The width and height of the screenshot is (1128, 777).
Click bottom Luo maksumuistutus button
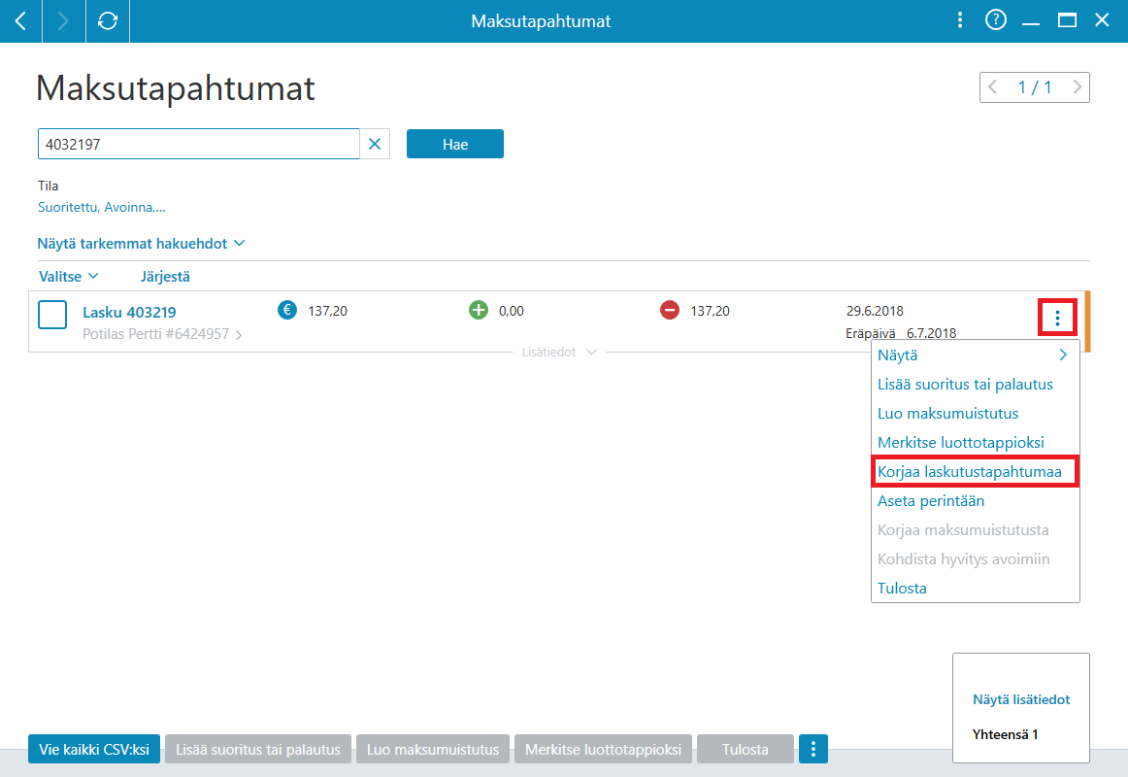coord(433,749)
